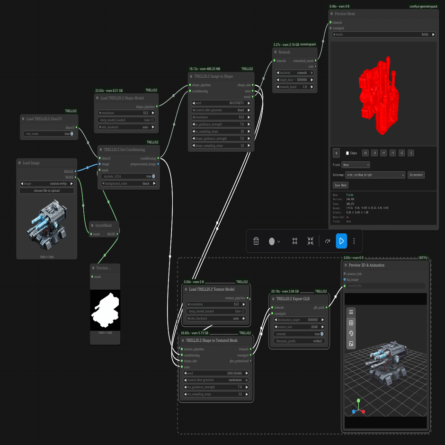
Task: Toggle grid icon in Preview 3D viewer
Action: (351, 323)
